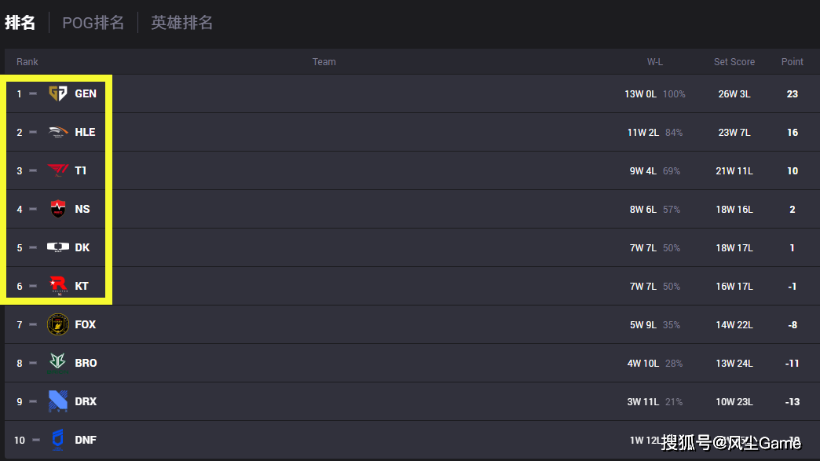Image resolution: width=820 pixels, height=461 pixels.
Task: Click the DNF blue logo icon
Action: pyautogui.click(x=58, y=440)
